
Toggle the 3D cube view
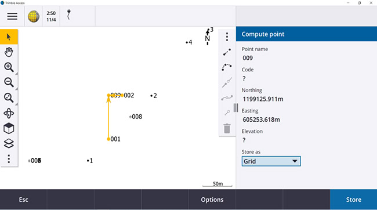pyautogui.click(x=9, y=128)
